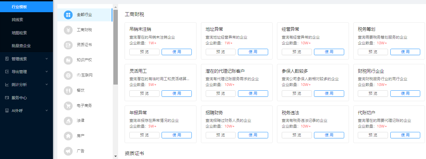
Task: Use the 吊销未注销 template
Action: (x=177, y=52)
